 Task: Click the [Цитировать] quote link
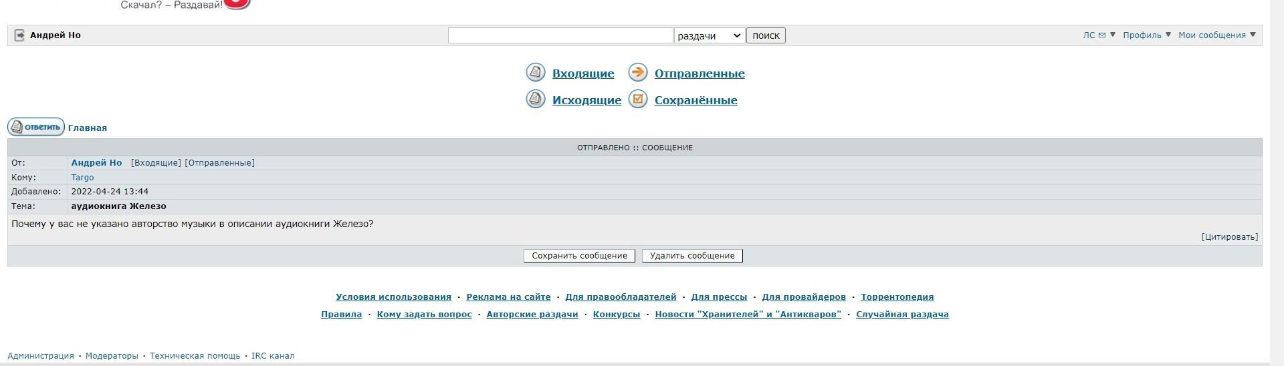pyautogui.click(x=1229, y=237)
